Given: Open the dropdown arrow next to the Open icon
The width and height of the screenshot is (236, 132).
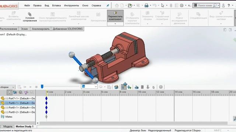Looking at the screenshot, I should point(134,5).
